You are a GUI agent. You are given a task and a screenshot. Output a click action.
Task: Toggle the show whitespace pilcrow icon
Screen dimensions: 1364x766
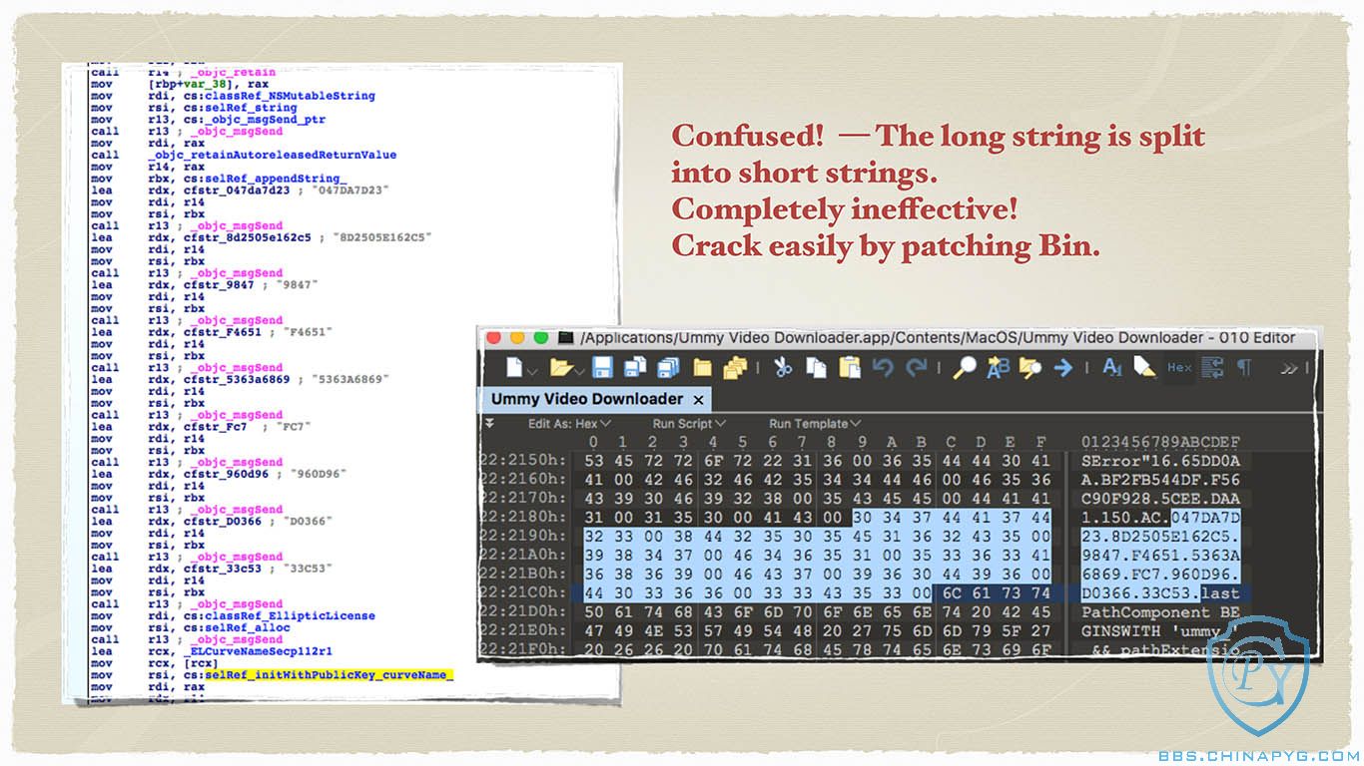click(x=1244, y=368)
